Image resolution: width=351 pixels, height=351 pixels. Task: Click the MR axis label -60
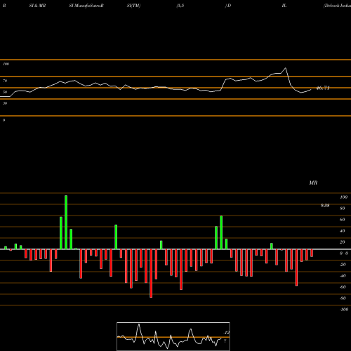[343, 287]
